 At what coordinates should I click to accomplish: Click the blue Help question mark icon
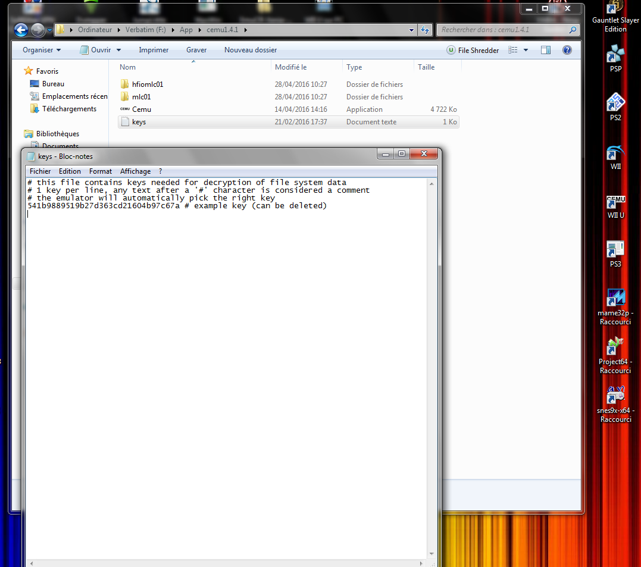(567, 50)
